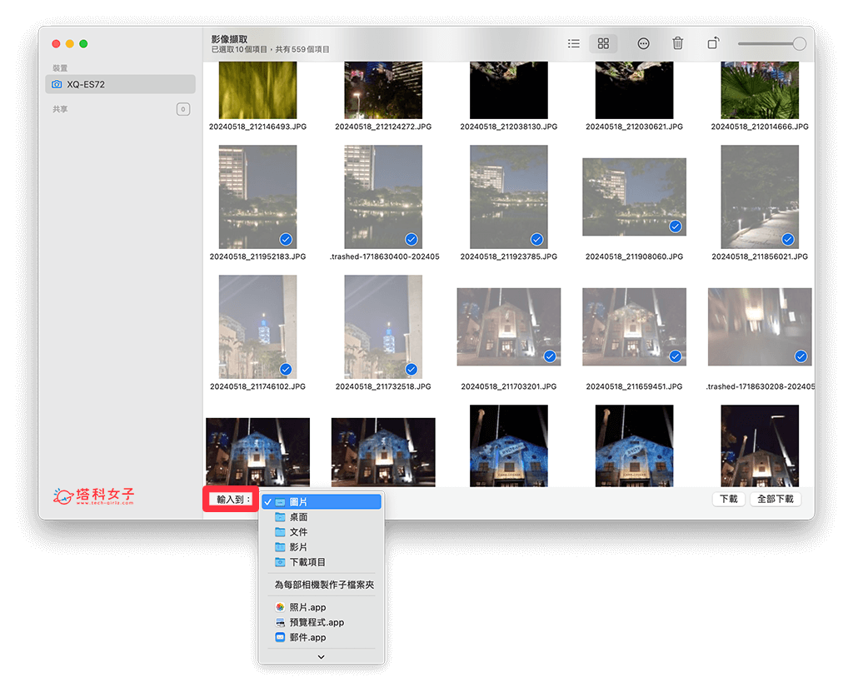Choose 圖片 folder in menu

tap(322, 501)
